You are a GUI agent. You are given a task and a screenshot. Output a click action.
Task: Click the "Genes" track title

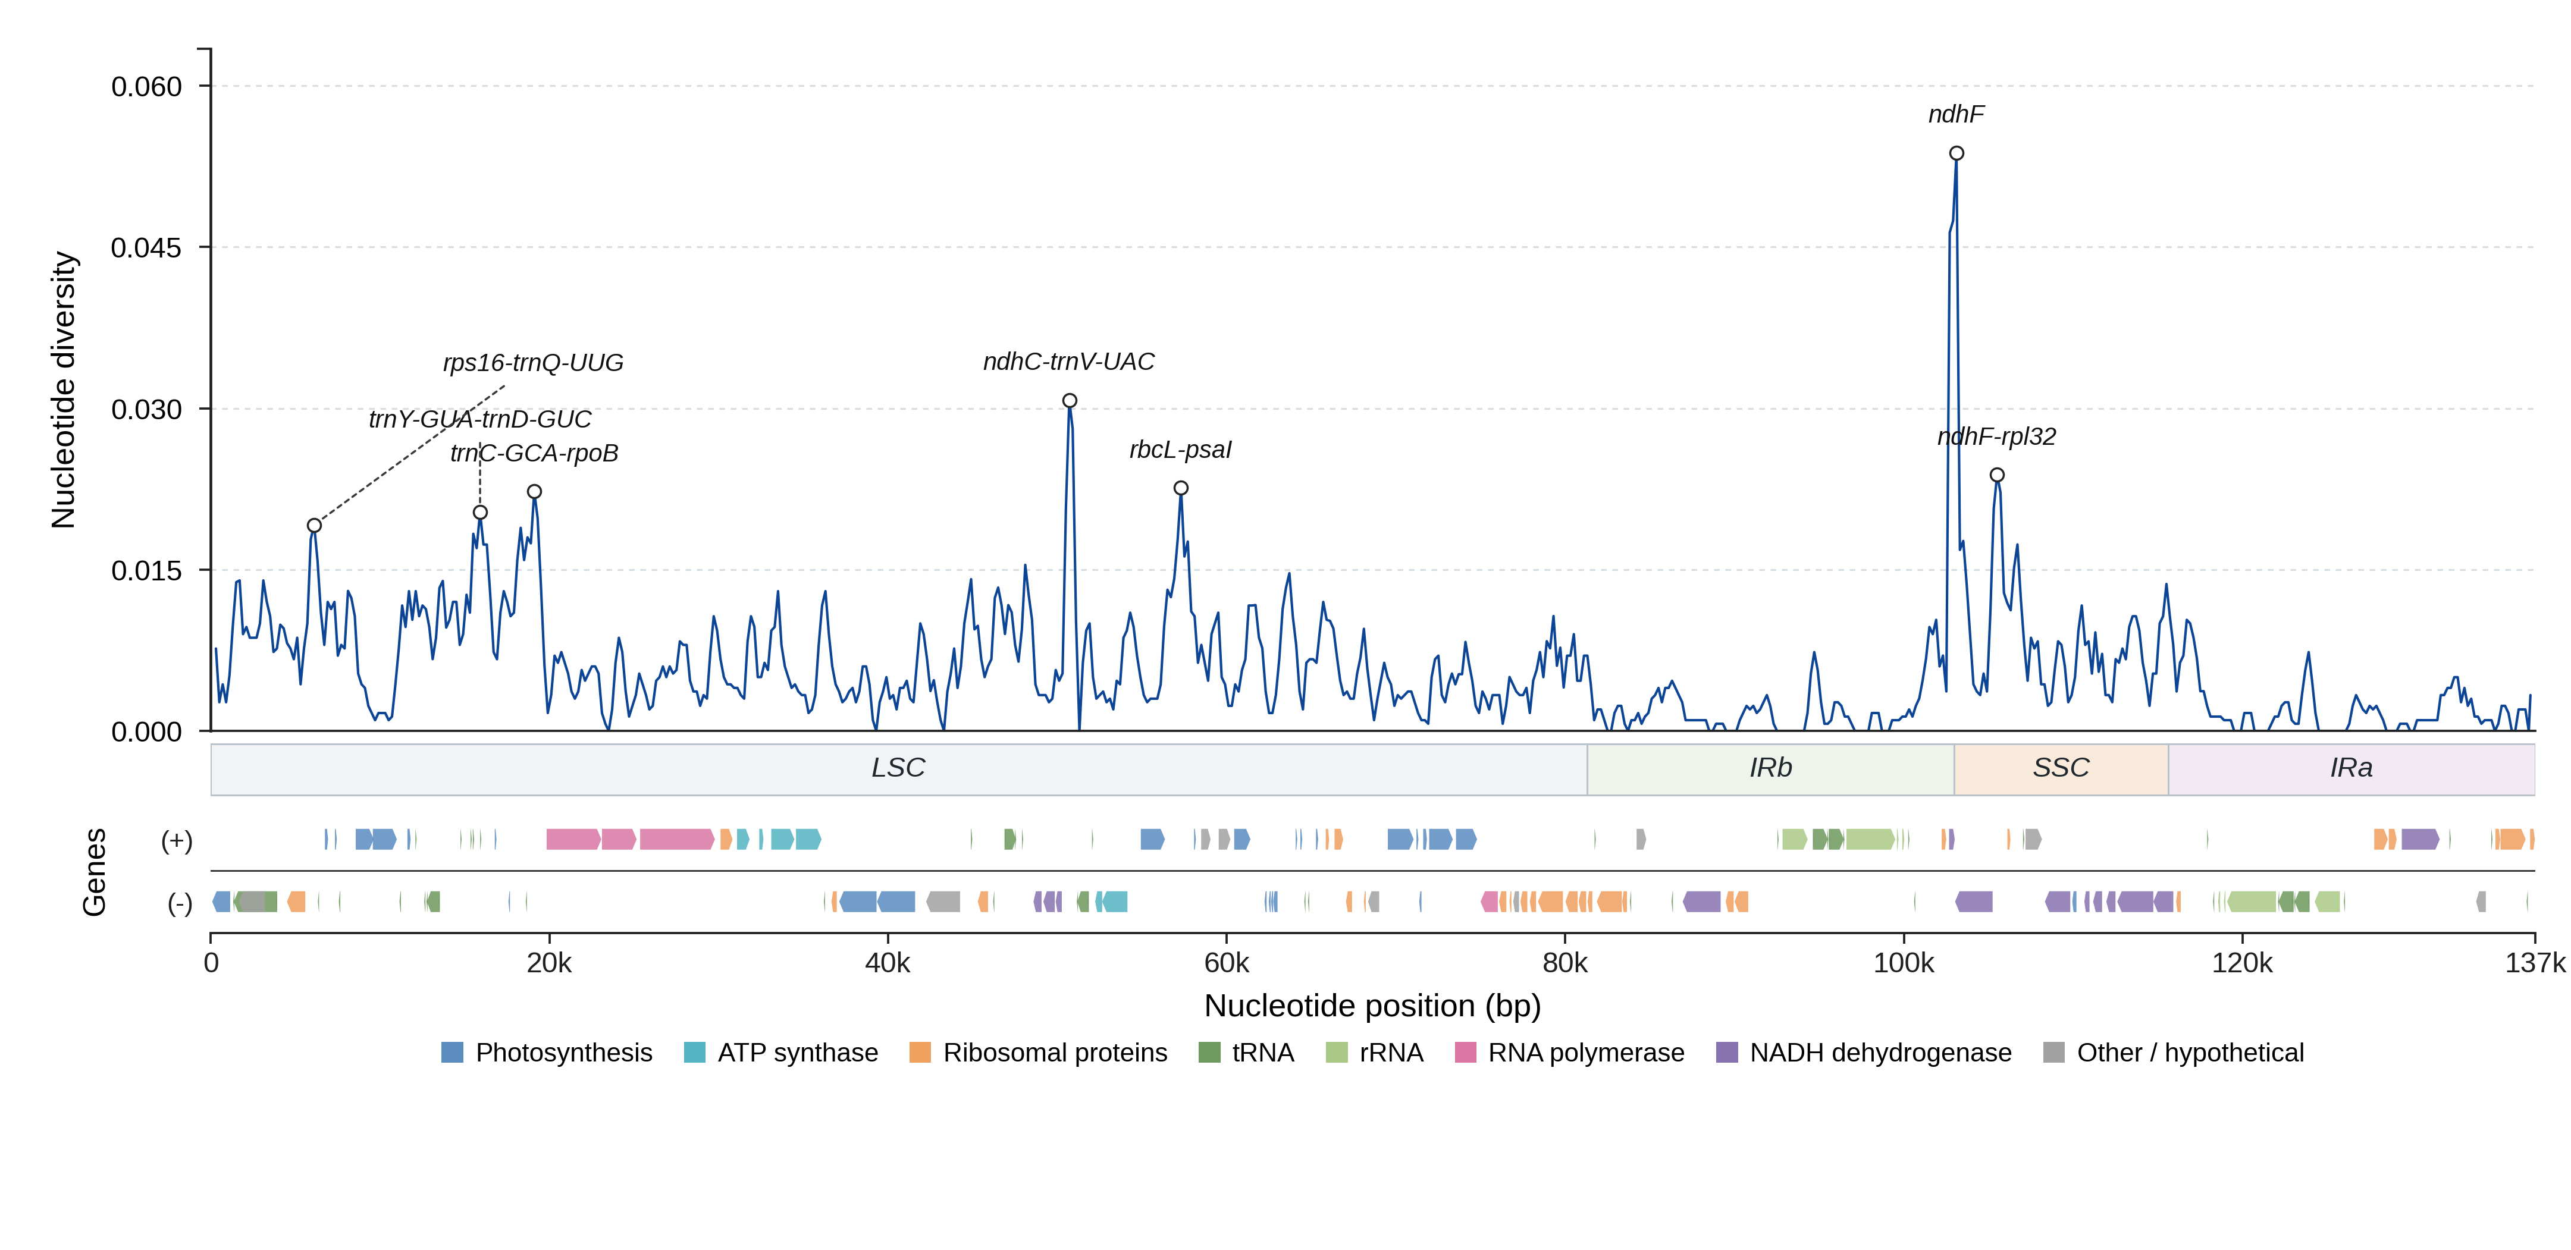(x=94, y=871)
